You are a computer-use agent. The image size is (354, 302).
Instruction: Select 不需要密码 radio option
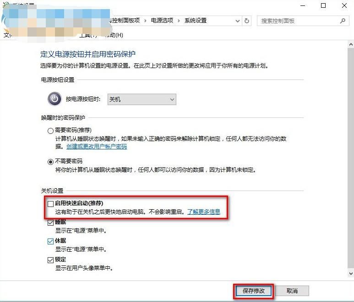point(50,162)
